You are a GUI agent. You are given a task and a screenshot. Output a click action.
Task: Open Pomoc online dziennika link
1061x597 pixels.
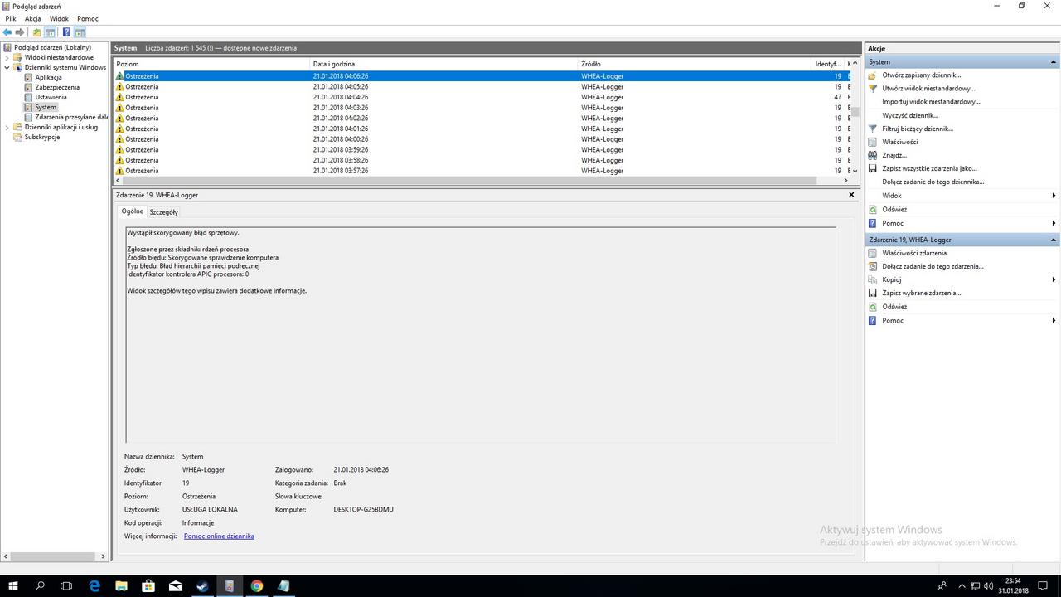pos(219,536)
